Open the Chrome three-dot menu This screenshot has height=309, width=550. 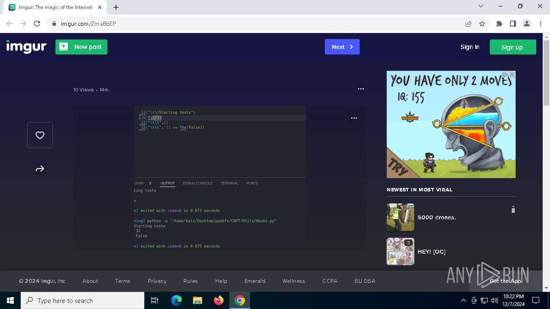click(540, 24)
